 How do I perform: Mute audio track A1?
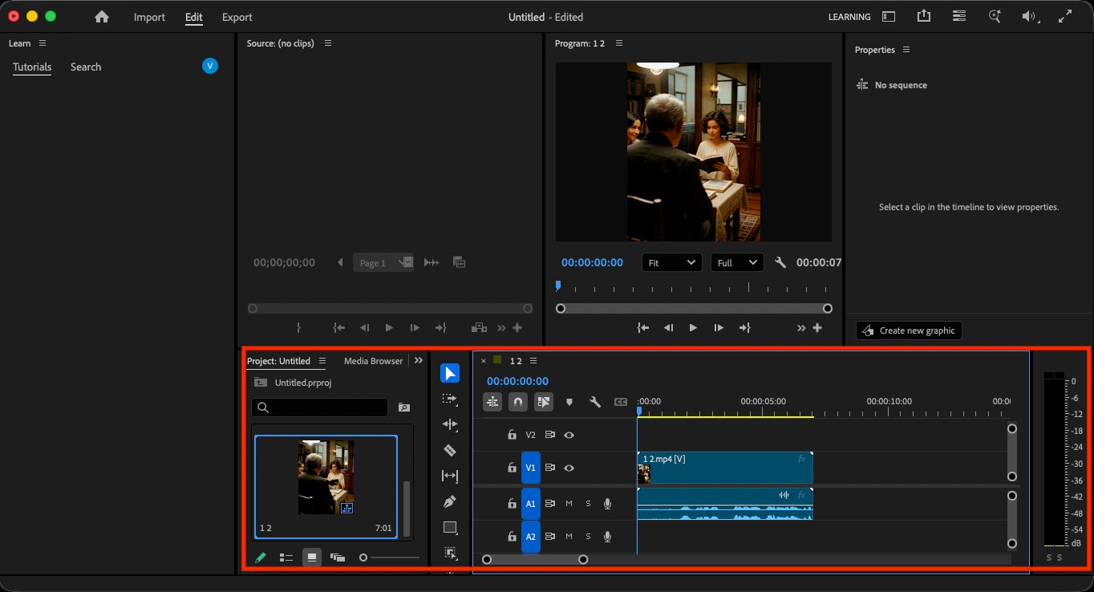(569, 504)
